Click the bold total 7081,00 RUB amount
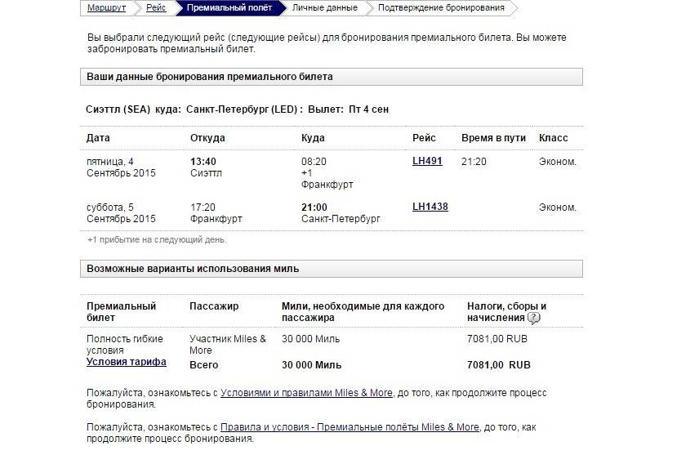 [498, 365]
